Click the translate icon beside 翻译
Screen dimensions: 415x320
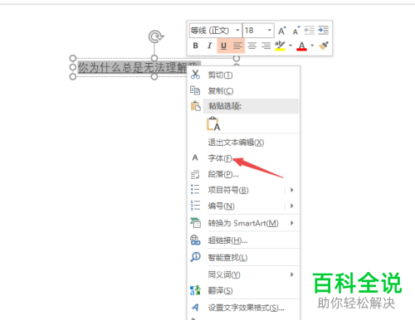pos(195,290)
